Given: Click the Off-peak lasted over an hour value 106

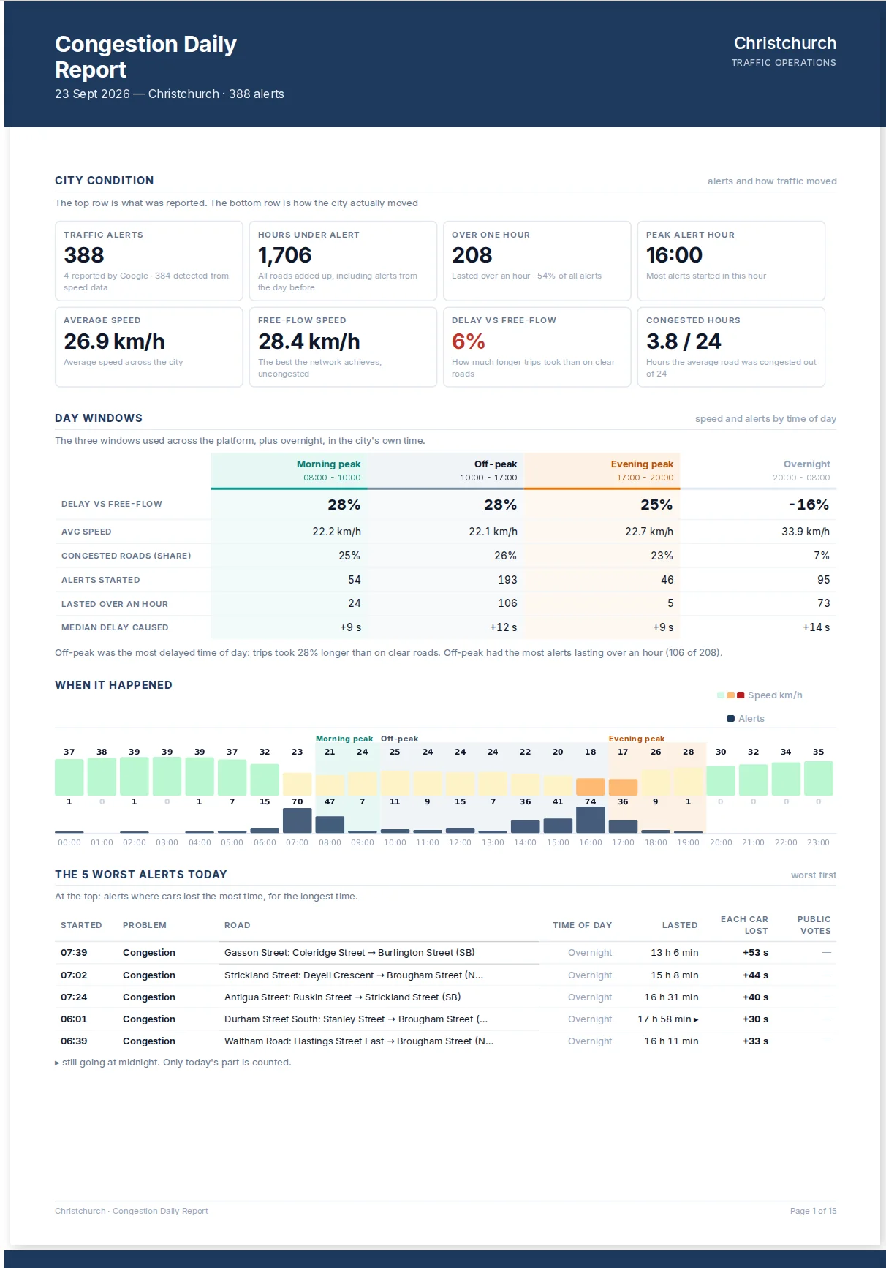Looking at the screenshot, I should click(507, 603).
